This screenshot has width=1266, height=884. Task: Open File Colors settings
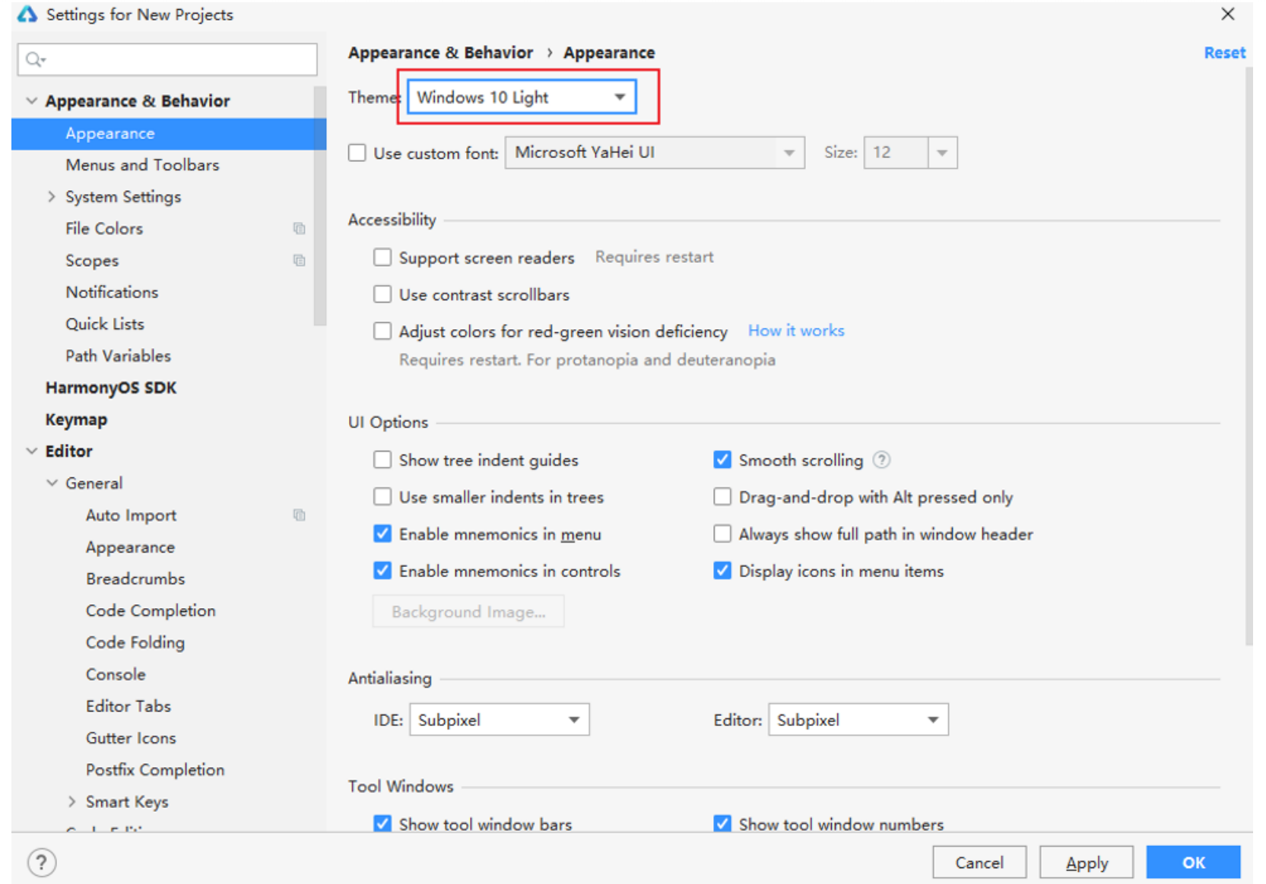tap(104, 228)
